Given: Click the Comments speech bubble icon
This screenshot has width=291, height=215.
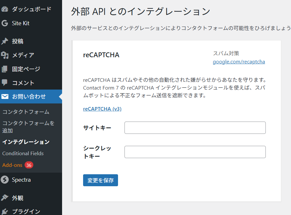Looking at the screenshot, I should click(x=5, y=82).
